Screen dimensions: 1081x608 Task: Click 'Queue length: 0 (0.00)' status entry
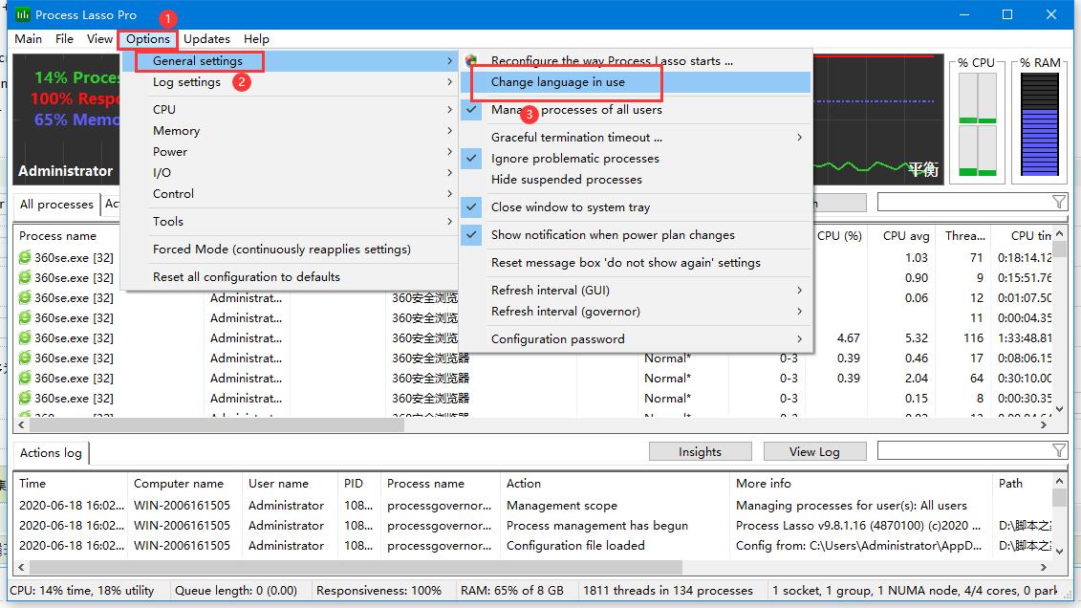coord(236,590)
